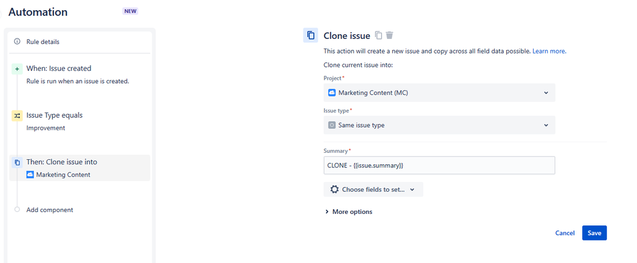Click the clone action icon in sidebar
This screenshot has height=263, width=637.
17,162
